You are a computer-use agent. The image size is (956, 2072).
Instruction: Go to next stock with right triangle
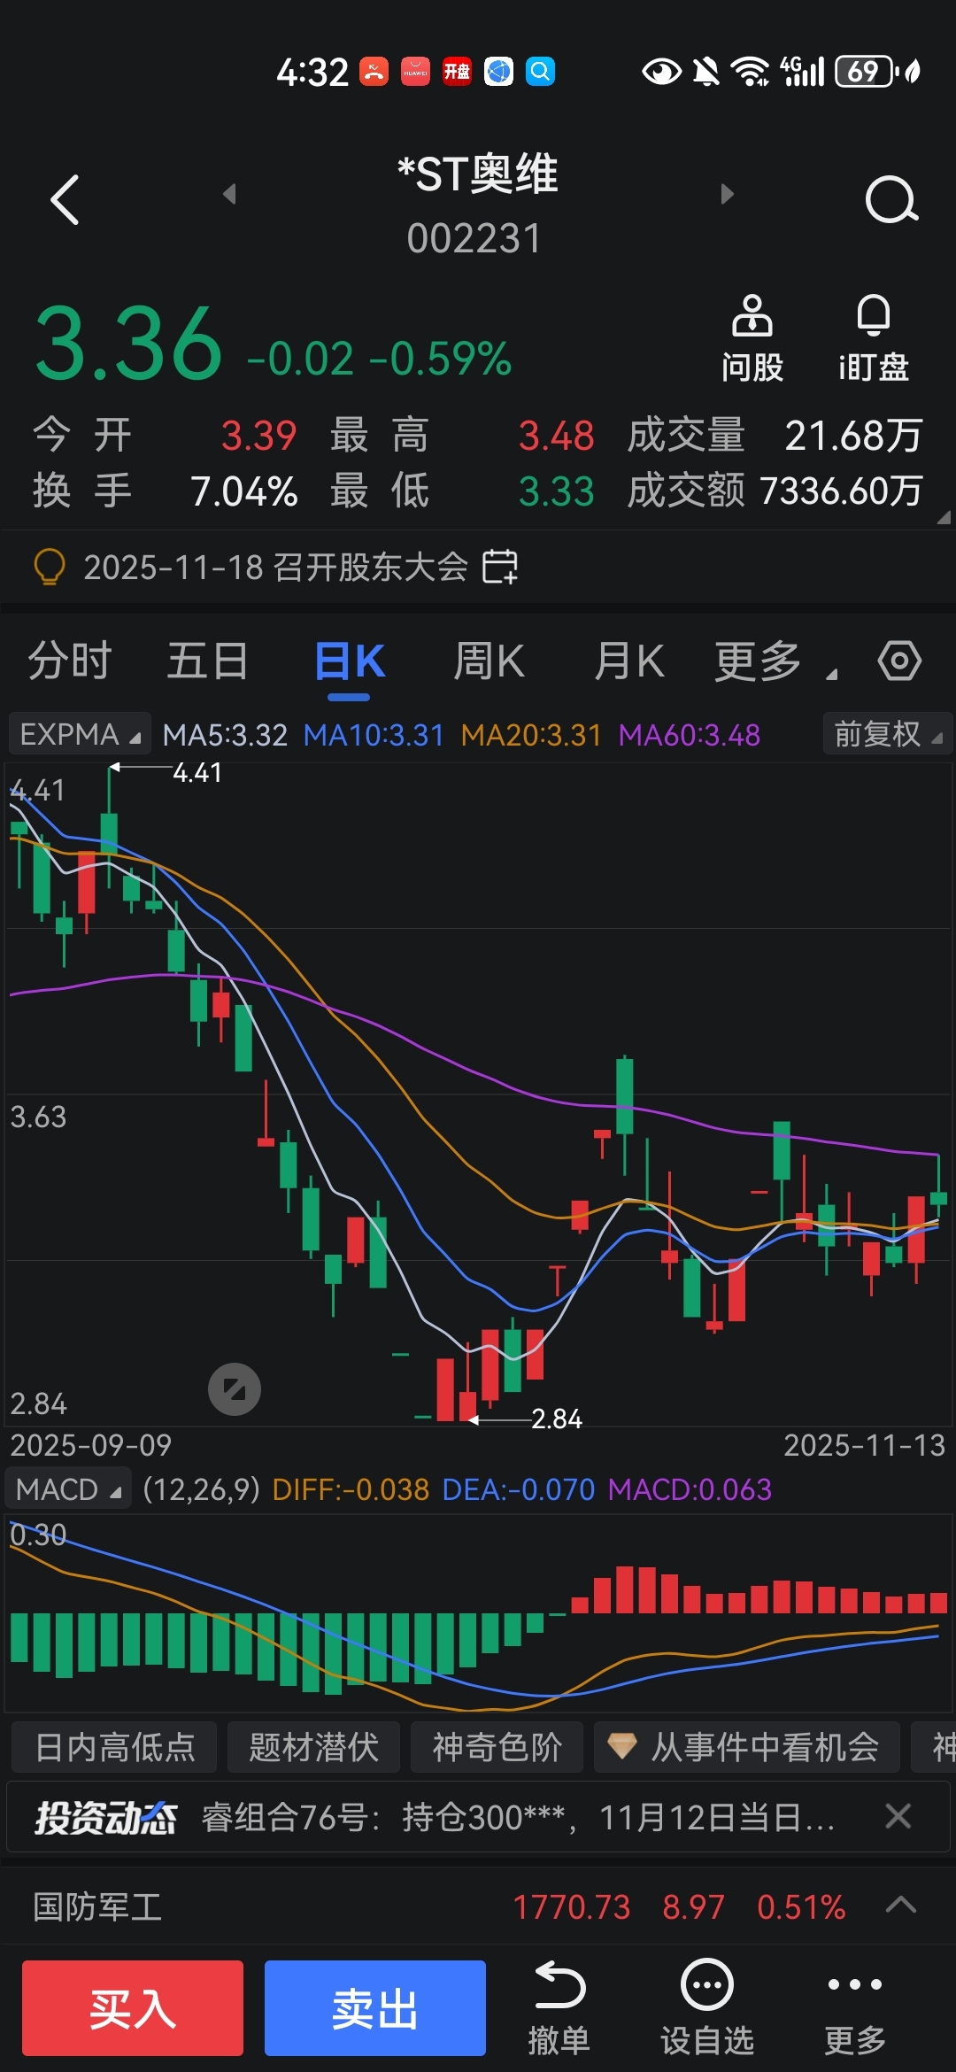click(728, 193)
